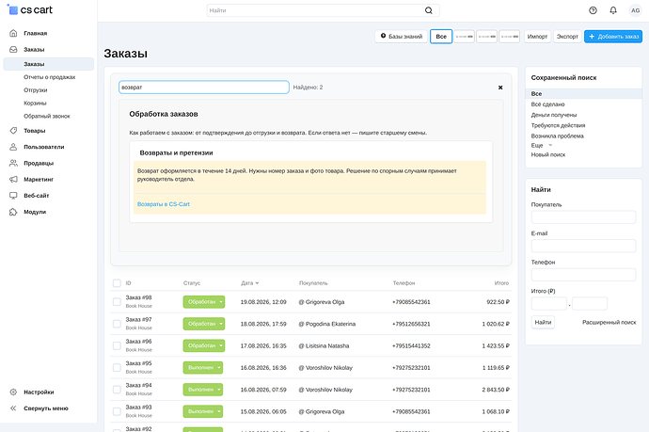Click Добавить заказ button
This screenshot has height=432, width=649.
point(613,37)
